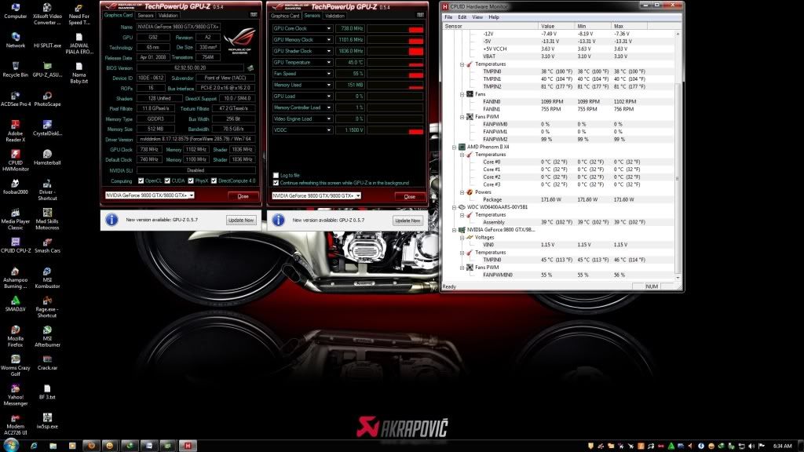The height and width of the screenshot is (452, 804).
Task: Click the volume speaker icon in the system tray
Action: coord(751,446)
